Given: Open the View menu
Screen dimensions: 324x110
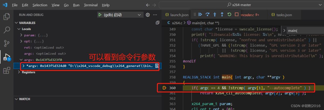Looking at the screenshot, I should pos(56,5).
